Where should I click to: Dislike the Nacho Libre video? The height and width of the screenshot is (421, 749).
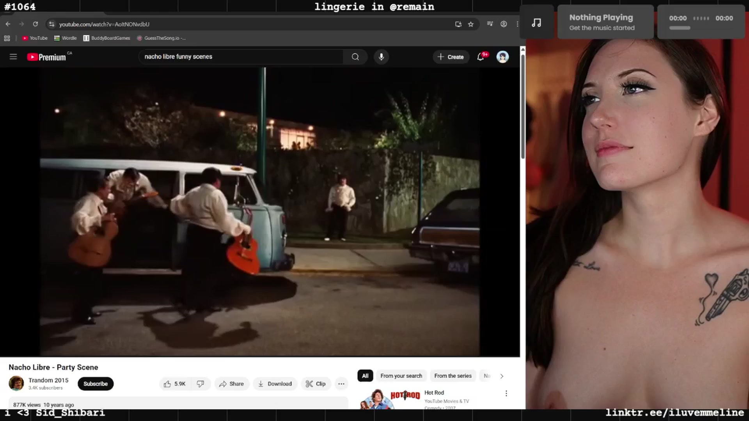coord(200,384)
